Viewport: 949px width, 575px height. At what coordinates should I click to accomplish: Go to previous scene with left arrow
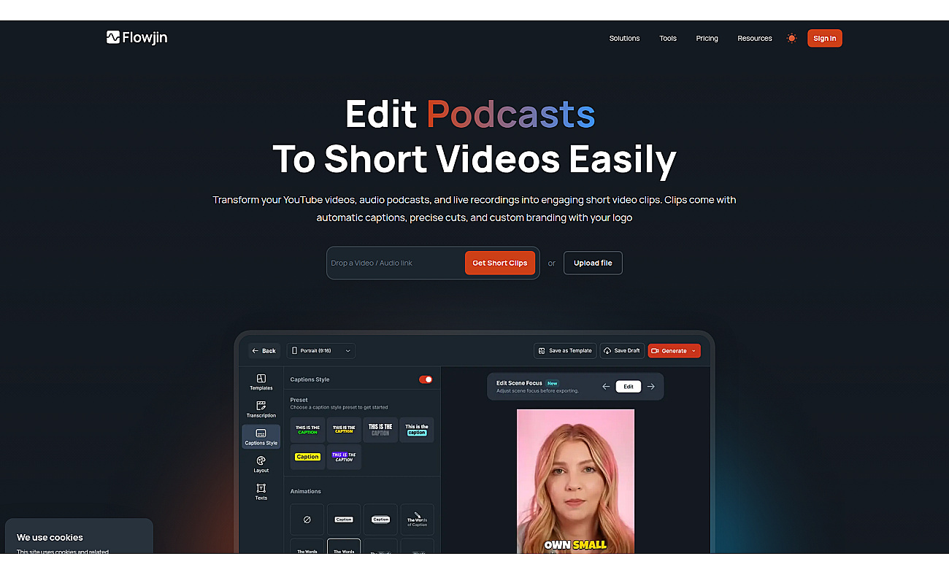point(606,387)
